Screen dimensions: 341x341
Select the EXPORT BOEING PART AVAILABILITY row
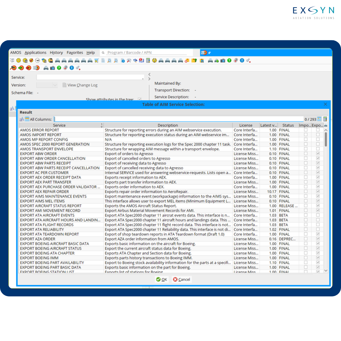172,263
